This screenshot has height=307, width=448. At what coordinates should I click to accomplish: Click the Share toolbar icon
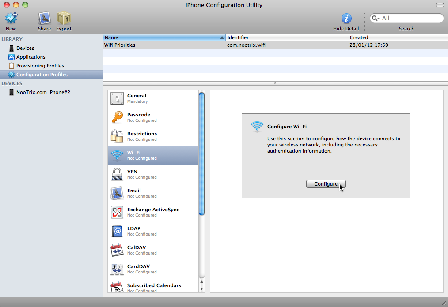coord(44,18)
